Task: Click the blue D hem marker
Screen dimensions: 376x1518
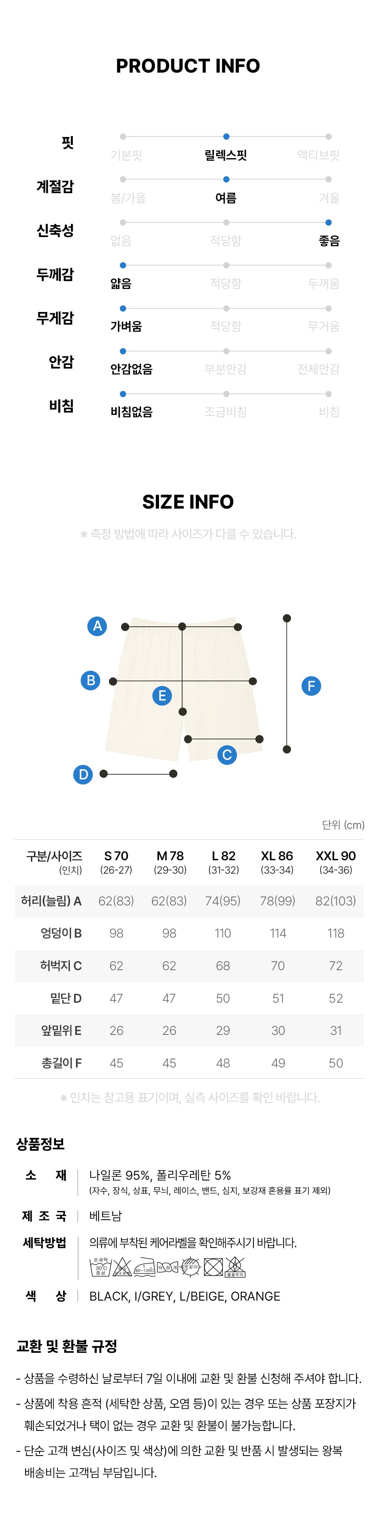Action: 83,774
